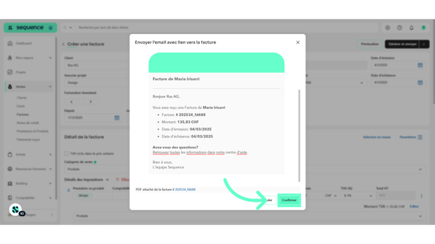
Task: Go back from Créer une facture
Action: [x=63, y=44]
